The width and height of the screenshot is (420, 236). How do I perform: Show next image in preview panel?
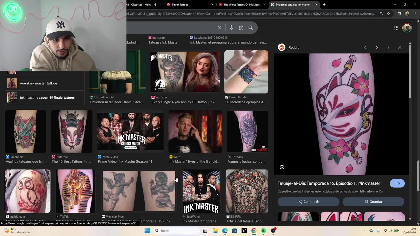(x=377, y=47)
